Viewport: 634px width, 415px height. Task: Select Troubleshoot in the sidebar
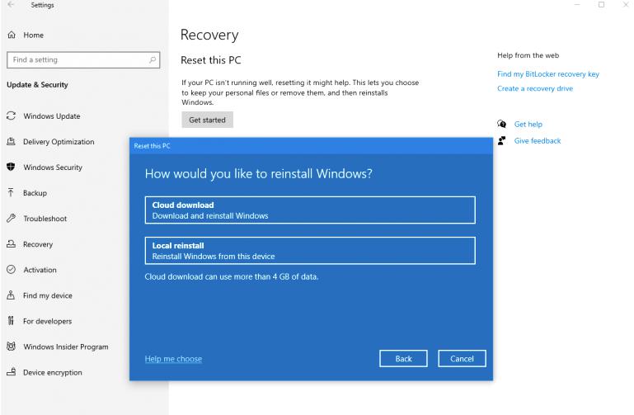coord(45,219)
